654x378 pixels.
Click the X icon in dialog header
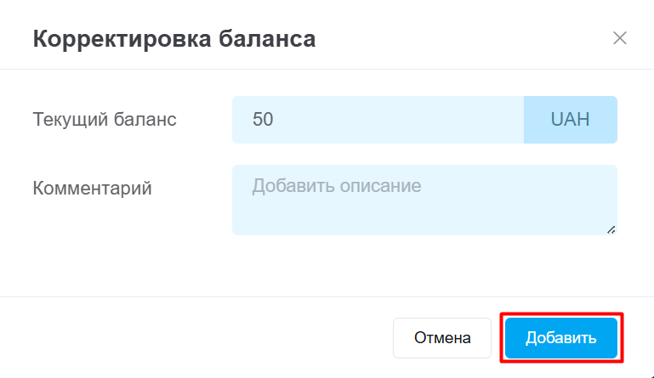tap(620, 38)
